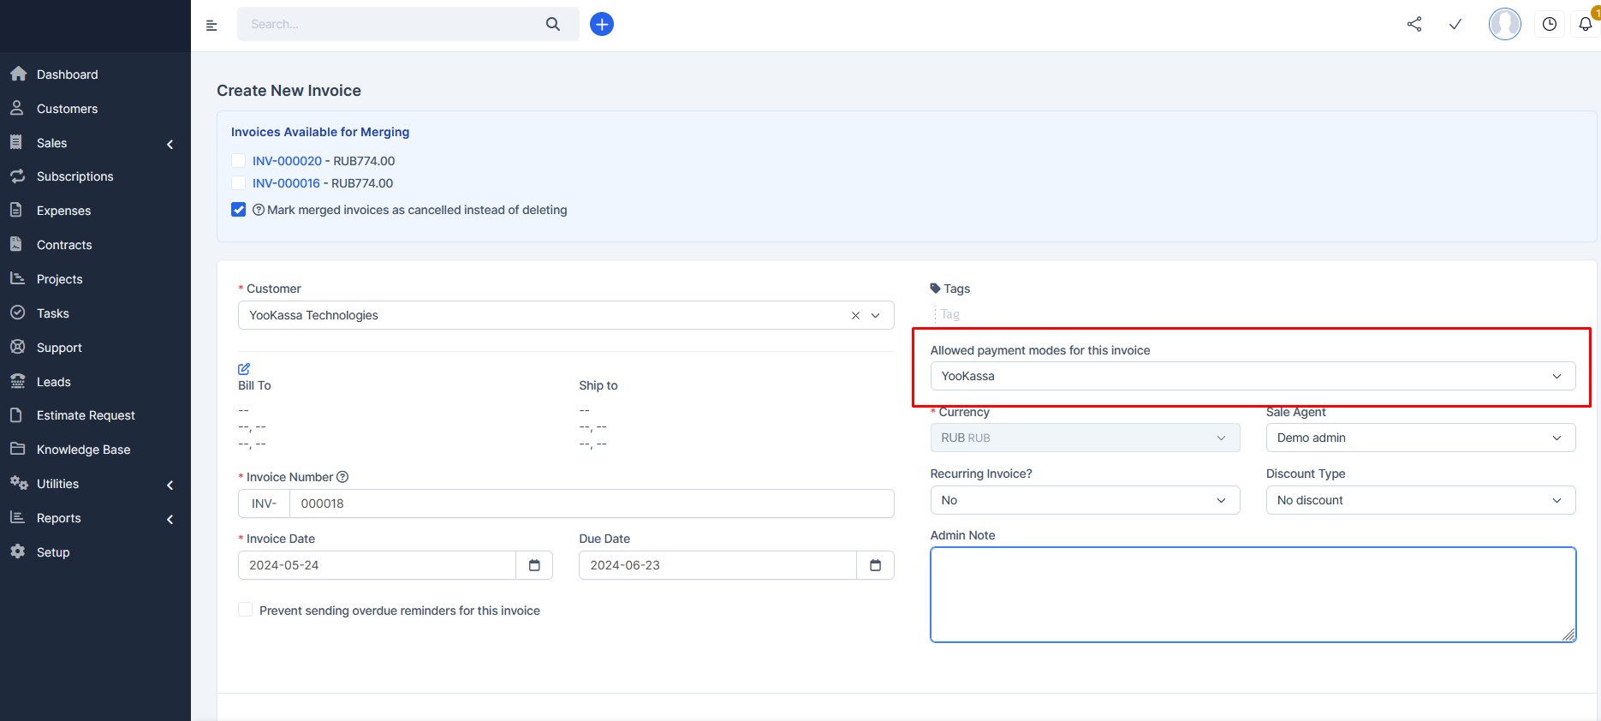Screen dimensions: 1601x721
Task: Open the Discount Type dropdown
Action: [x=1420, y=500]
